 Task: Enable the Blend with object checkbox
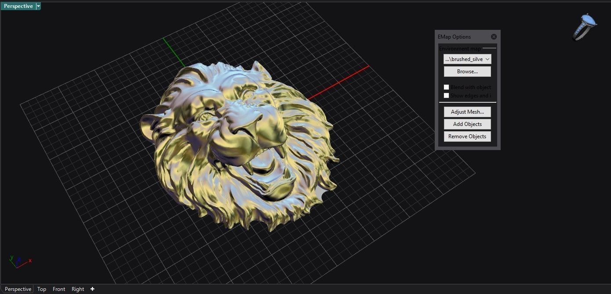[447, 87]
